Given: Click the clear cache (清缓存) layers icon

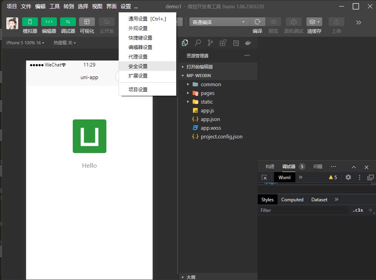Looking at the screenshot, I should tap(314, 22).
